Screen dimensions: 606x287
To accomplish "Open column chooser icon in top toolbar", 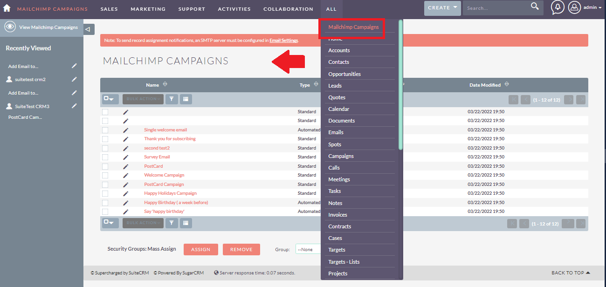I will pyautogui.click(x=186, y=99).
